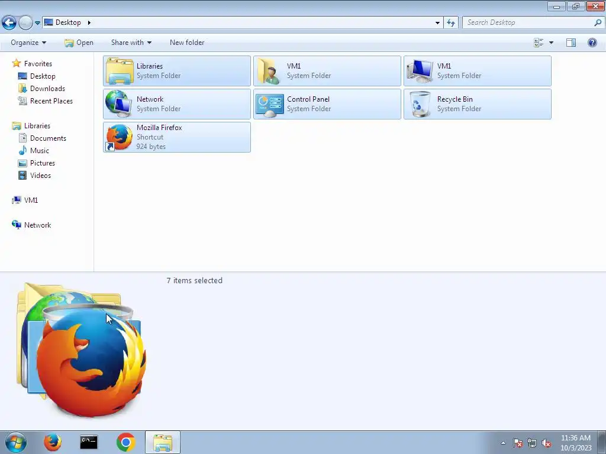
Task: Select the VM1 user folder icon
Action: [269, 71]
